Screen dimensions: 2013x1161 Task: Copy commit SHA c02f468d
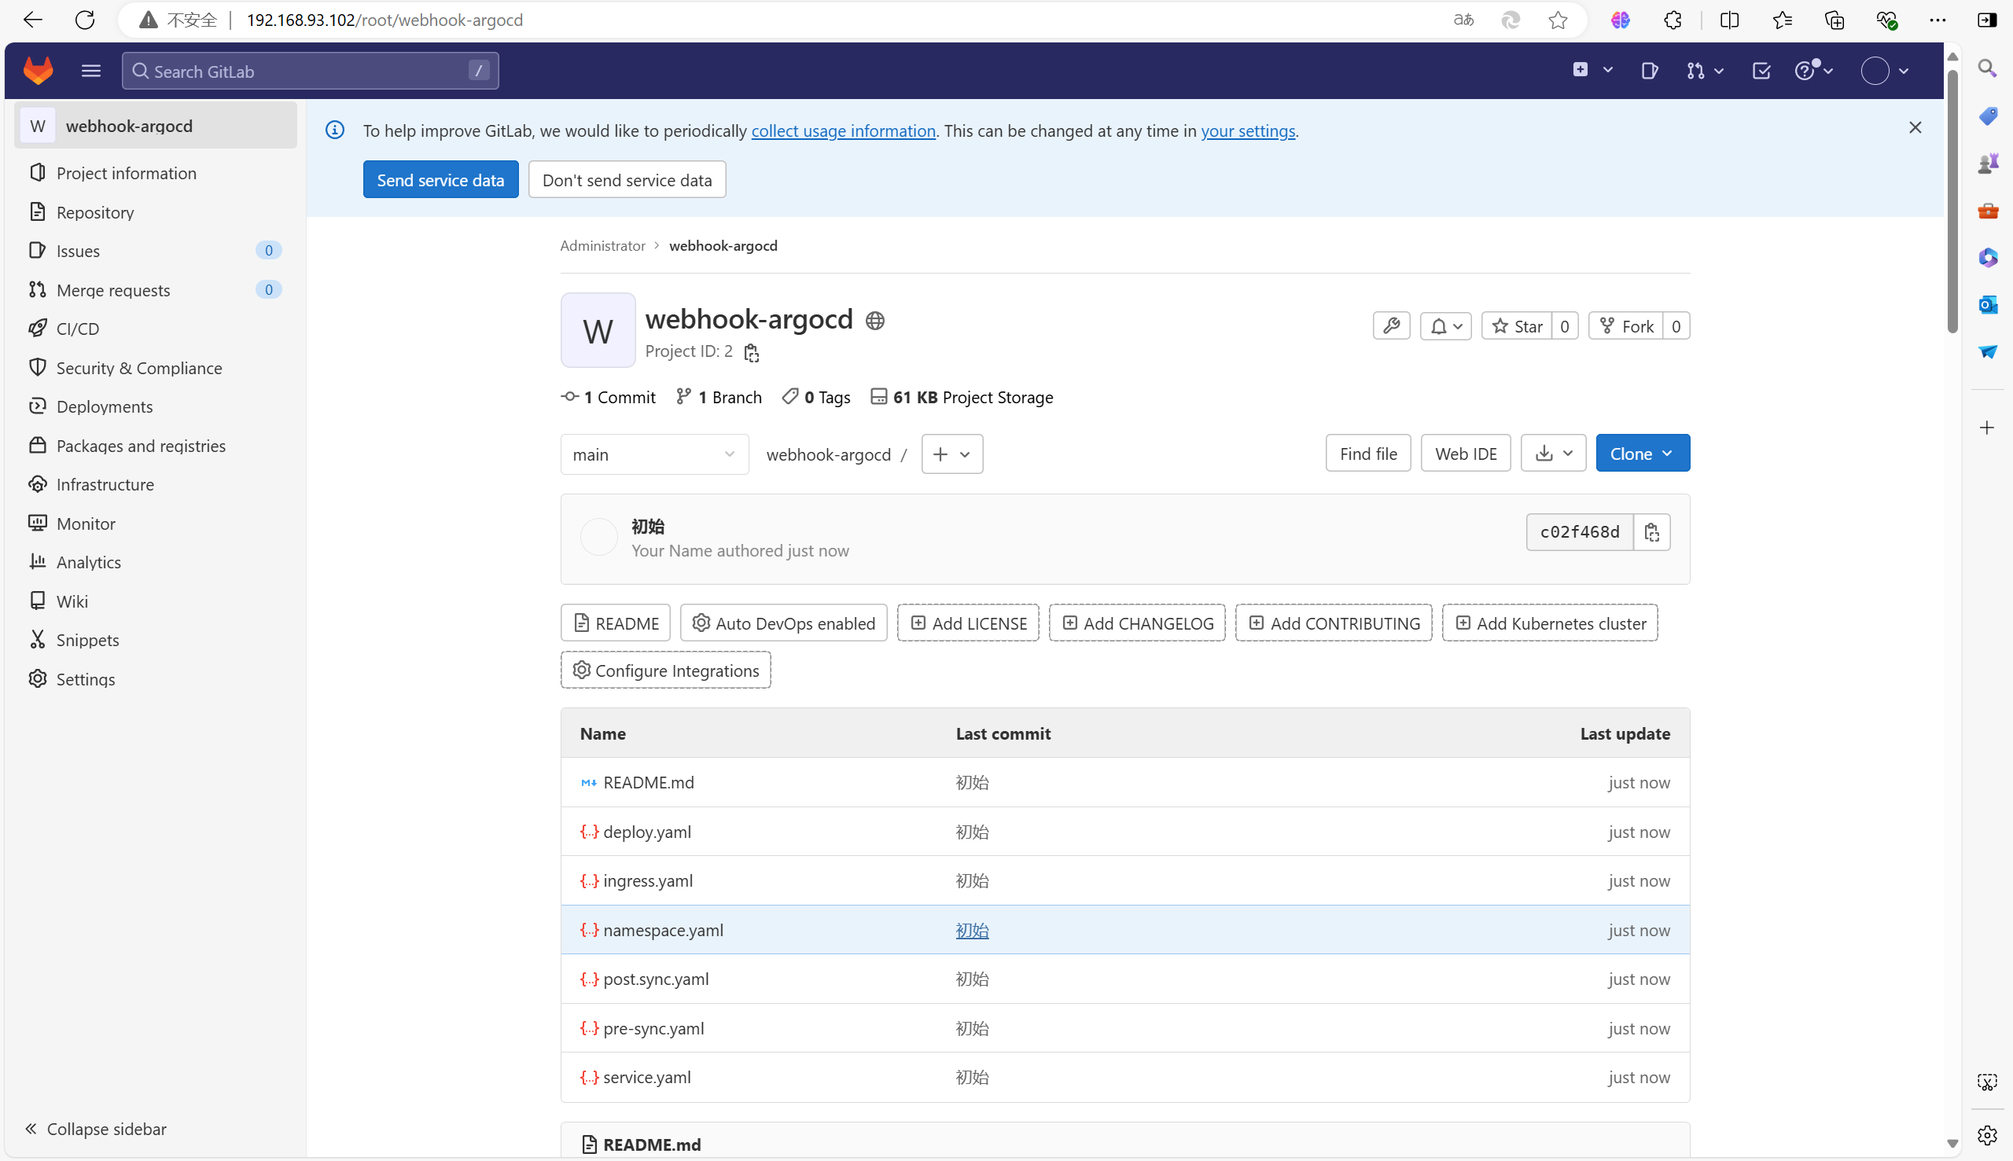1651,532
